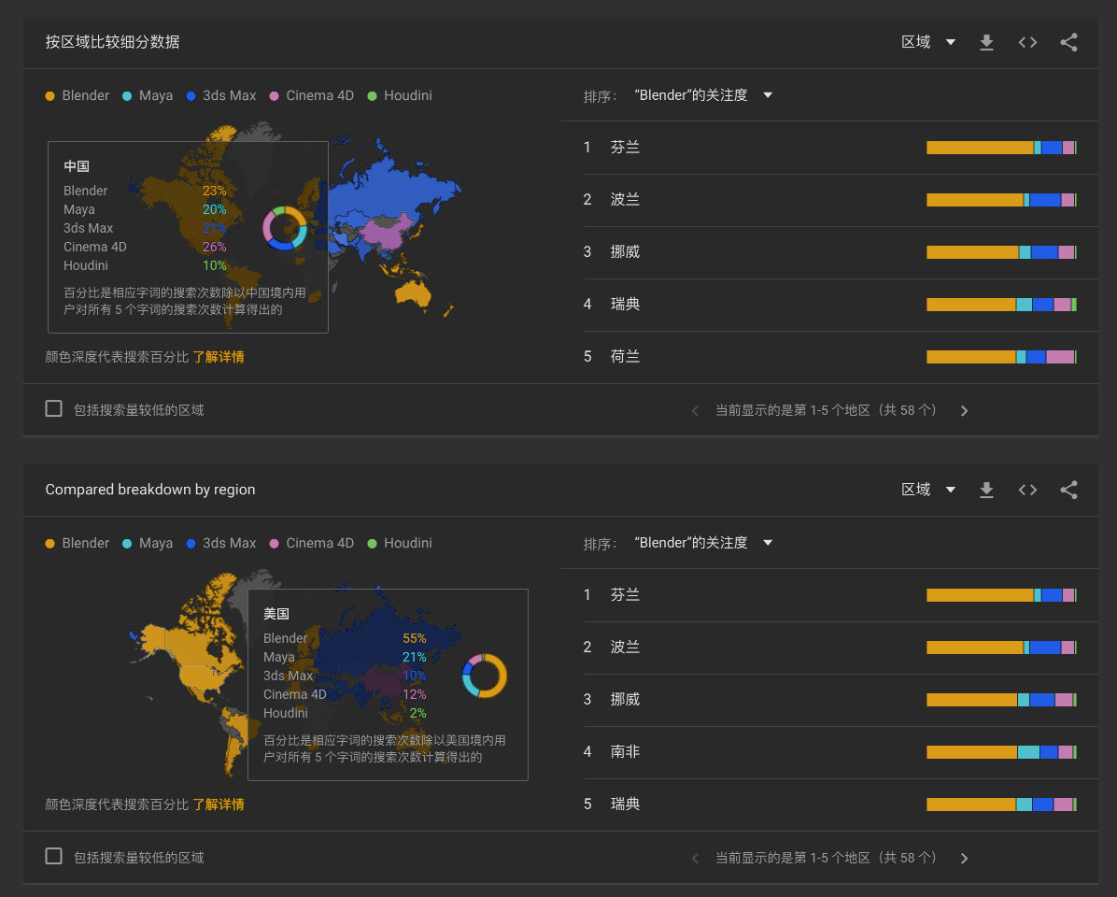
Task: Check 包括搜索量较低的区域 in the top panel
Action: (x=53, y=408)
